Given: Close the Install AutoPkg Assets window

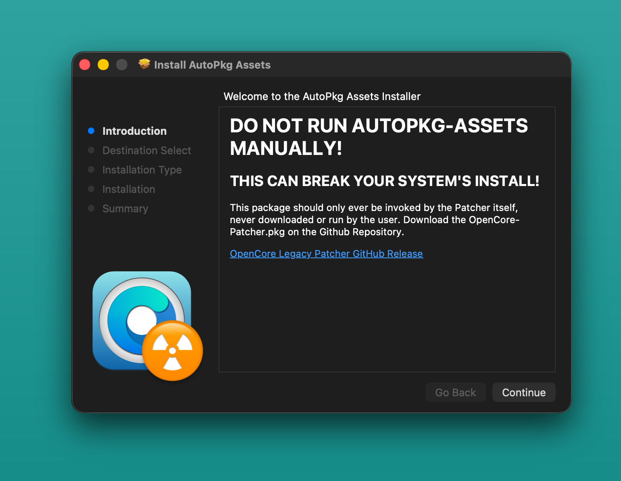Looking at the screenshot, I should pyautogui.click(x=85, y=65).
